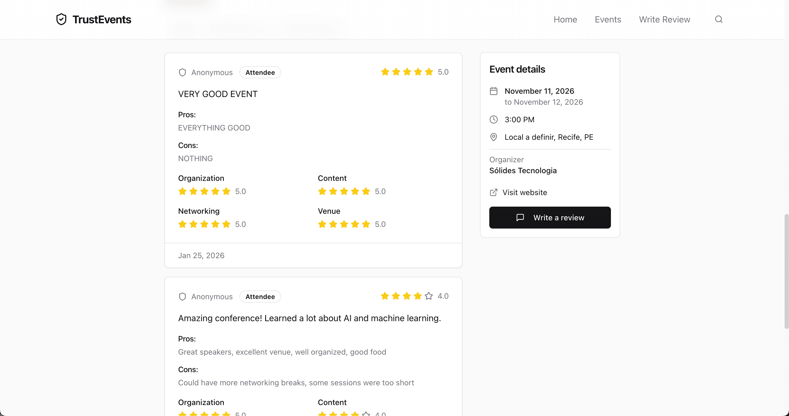Click the clock icon next to 3:00 PM

(494, 119)
